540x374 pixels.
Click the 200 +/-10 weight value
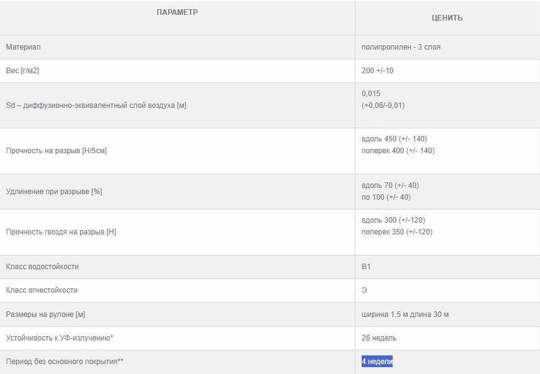coord(377,71)
